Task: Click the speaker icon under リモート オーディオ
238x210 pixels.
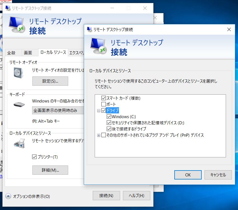Action: (18, 73)
